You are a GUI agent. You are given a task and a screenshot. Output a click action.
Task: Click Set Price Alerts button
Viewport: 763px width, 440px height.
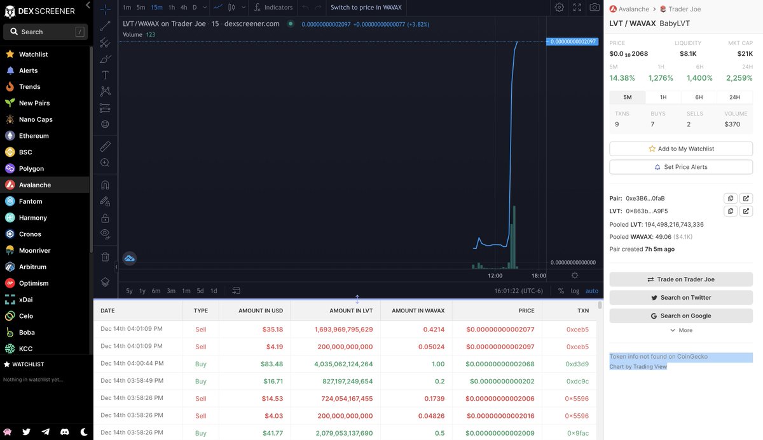pyautogui.click(x=681, y=167)
